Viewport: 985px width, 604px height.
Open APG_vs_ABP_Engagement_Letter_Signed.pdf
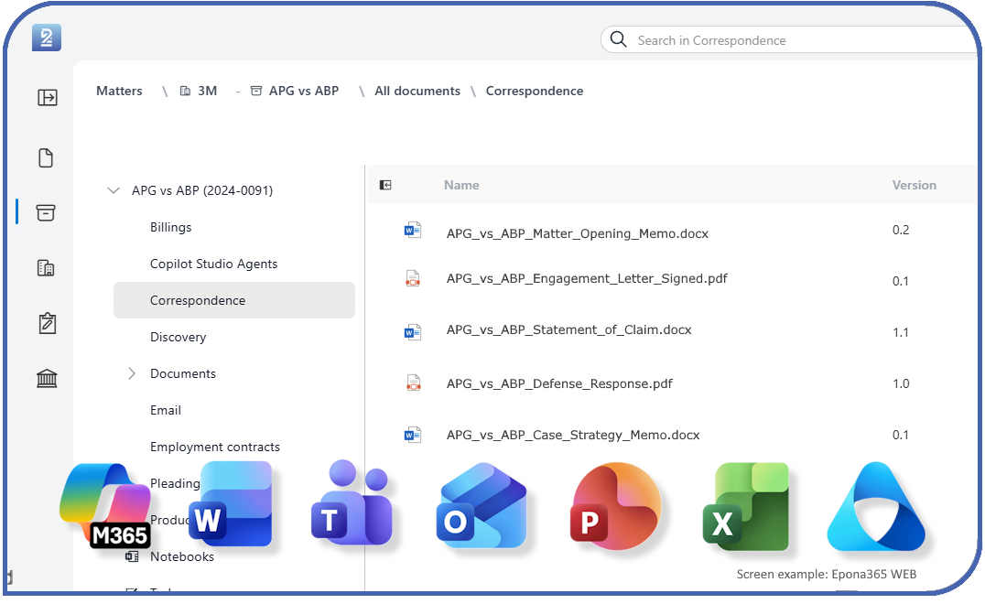click(587, 279)
